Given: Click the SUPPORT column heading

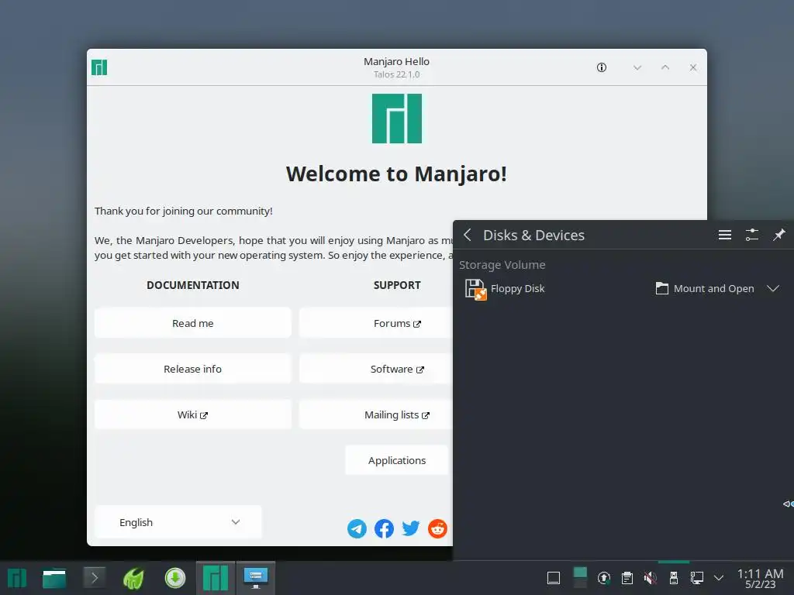Looking at the screenshot, I should (x=397, y=285).
